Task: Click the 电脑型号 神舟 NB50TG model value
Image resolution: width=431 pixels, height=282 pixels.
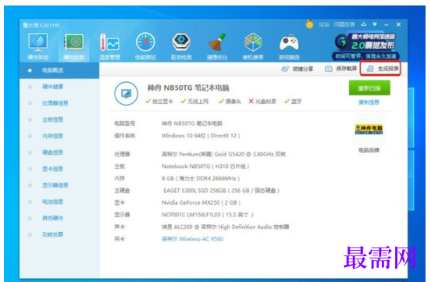Action: [x=192, y=123]
